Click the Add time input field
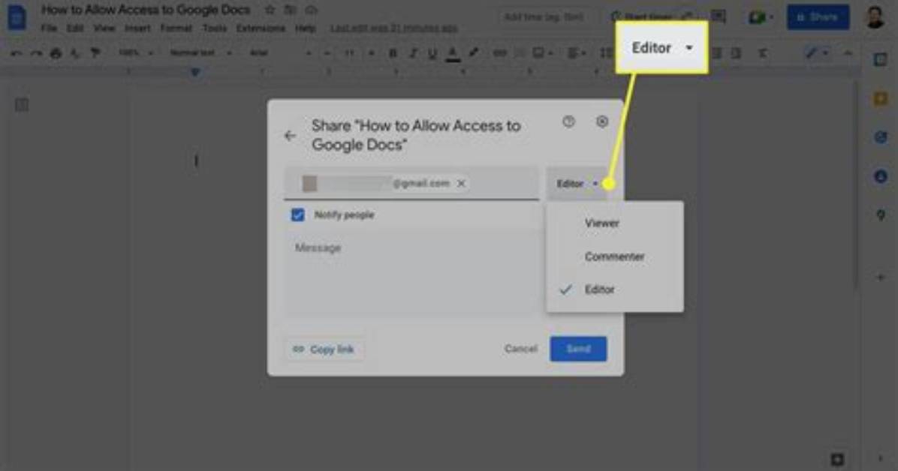The image size is (898, 471). (544, 17)
